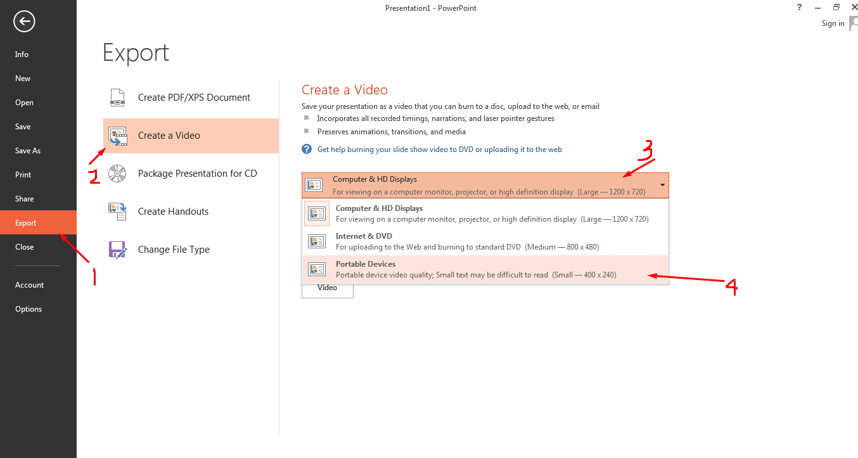Choose Save As in the sidebar
The image size is (858, 458).
tap(38, 151)
